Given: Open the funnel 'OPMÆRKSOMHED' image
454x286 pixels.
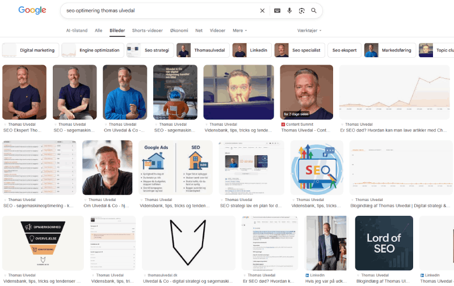Looking at the screenshot, I should click(x=43, y=243).
